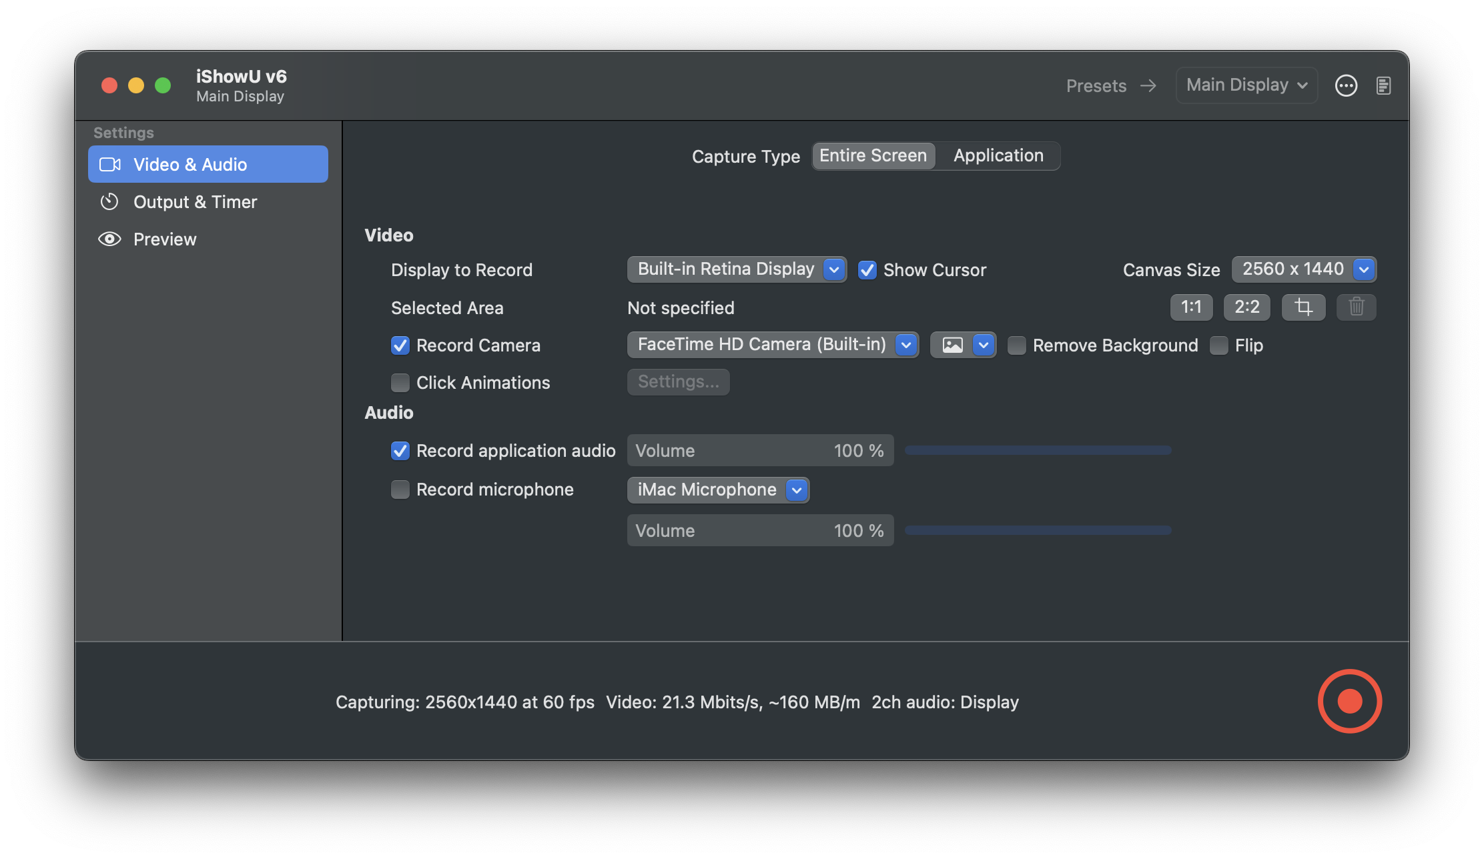This screenshot has height=859, width=1484.
Task: Zoom the window with the green button
Action: [x=163, y=85]
